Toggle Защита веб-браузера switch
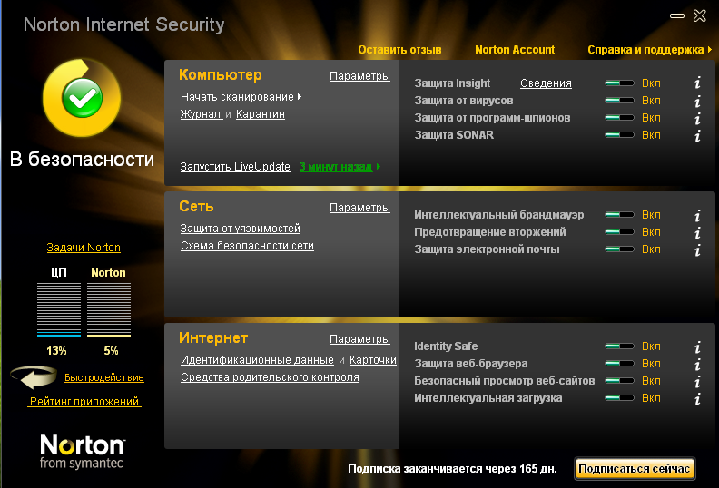The width and height of the screenshot is (719, 488). tap(619, 364)
